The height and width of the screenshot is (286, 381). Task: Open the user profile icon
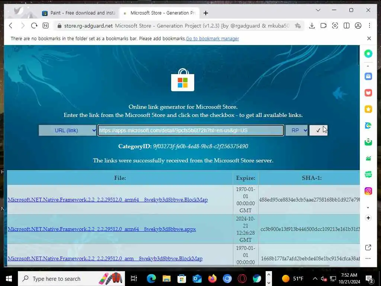click(358, 26)
